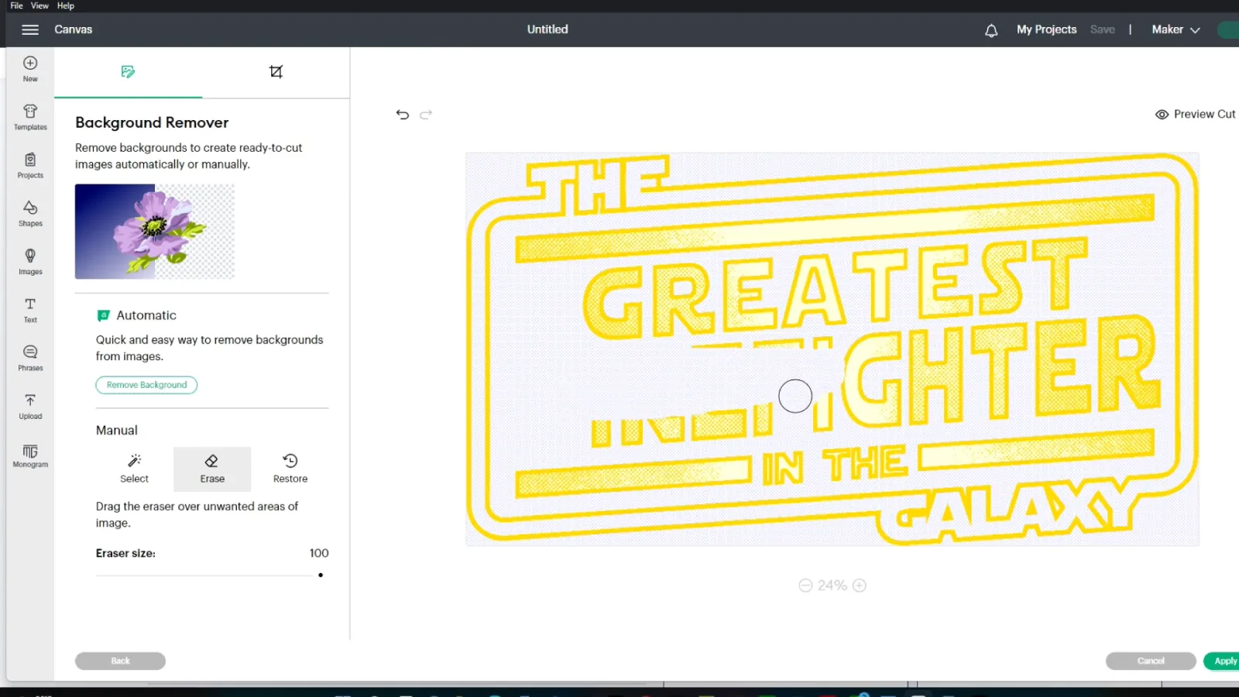Open the Help menu
The image size is (1239, 697).
pos(66,5)
